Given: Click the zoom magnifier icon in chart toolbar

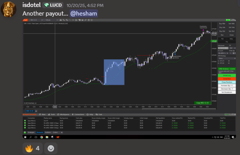Looking at the screenshot, I should tap(67, 20).
